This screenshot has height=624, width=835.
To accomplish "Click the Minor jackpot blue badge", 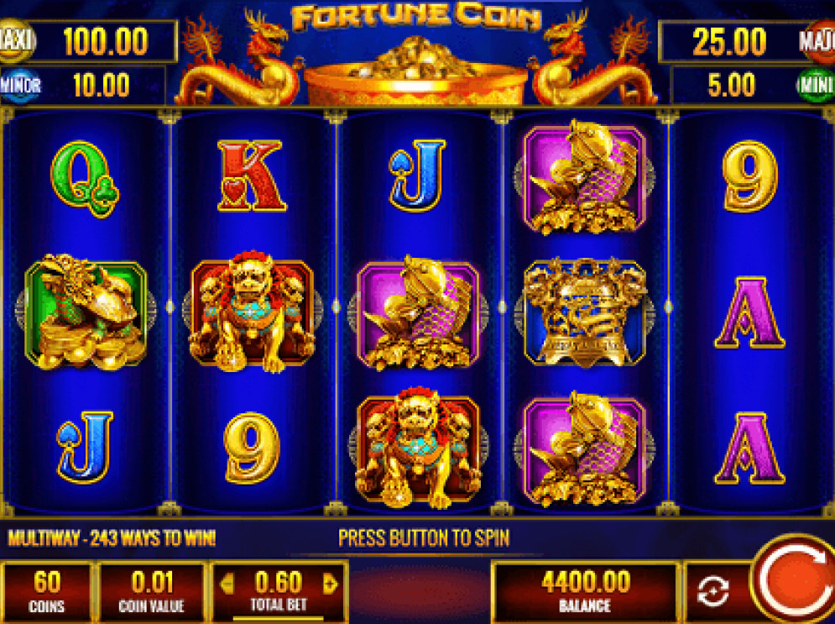I will click(x=21, y=86).
